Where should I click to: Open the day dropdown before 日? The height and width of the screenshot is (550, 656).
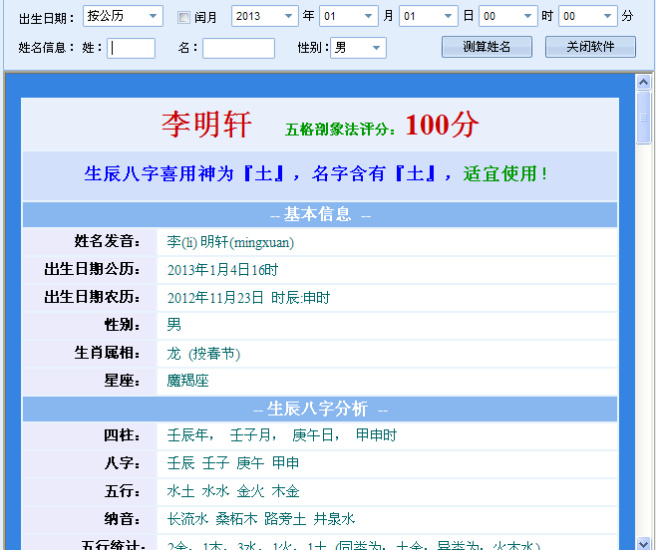point(429,16)
